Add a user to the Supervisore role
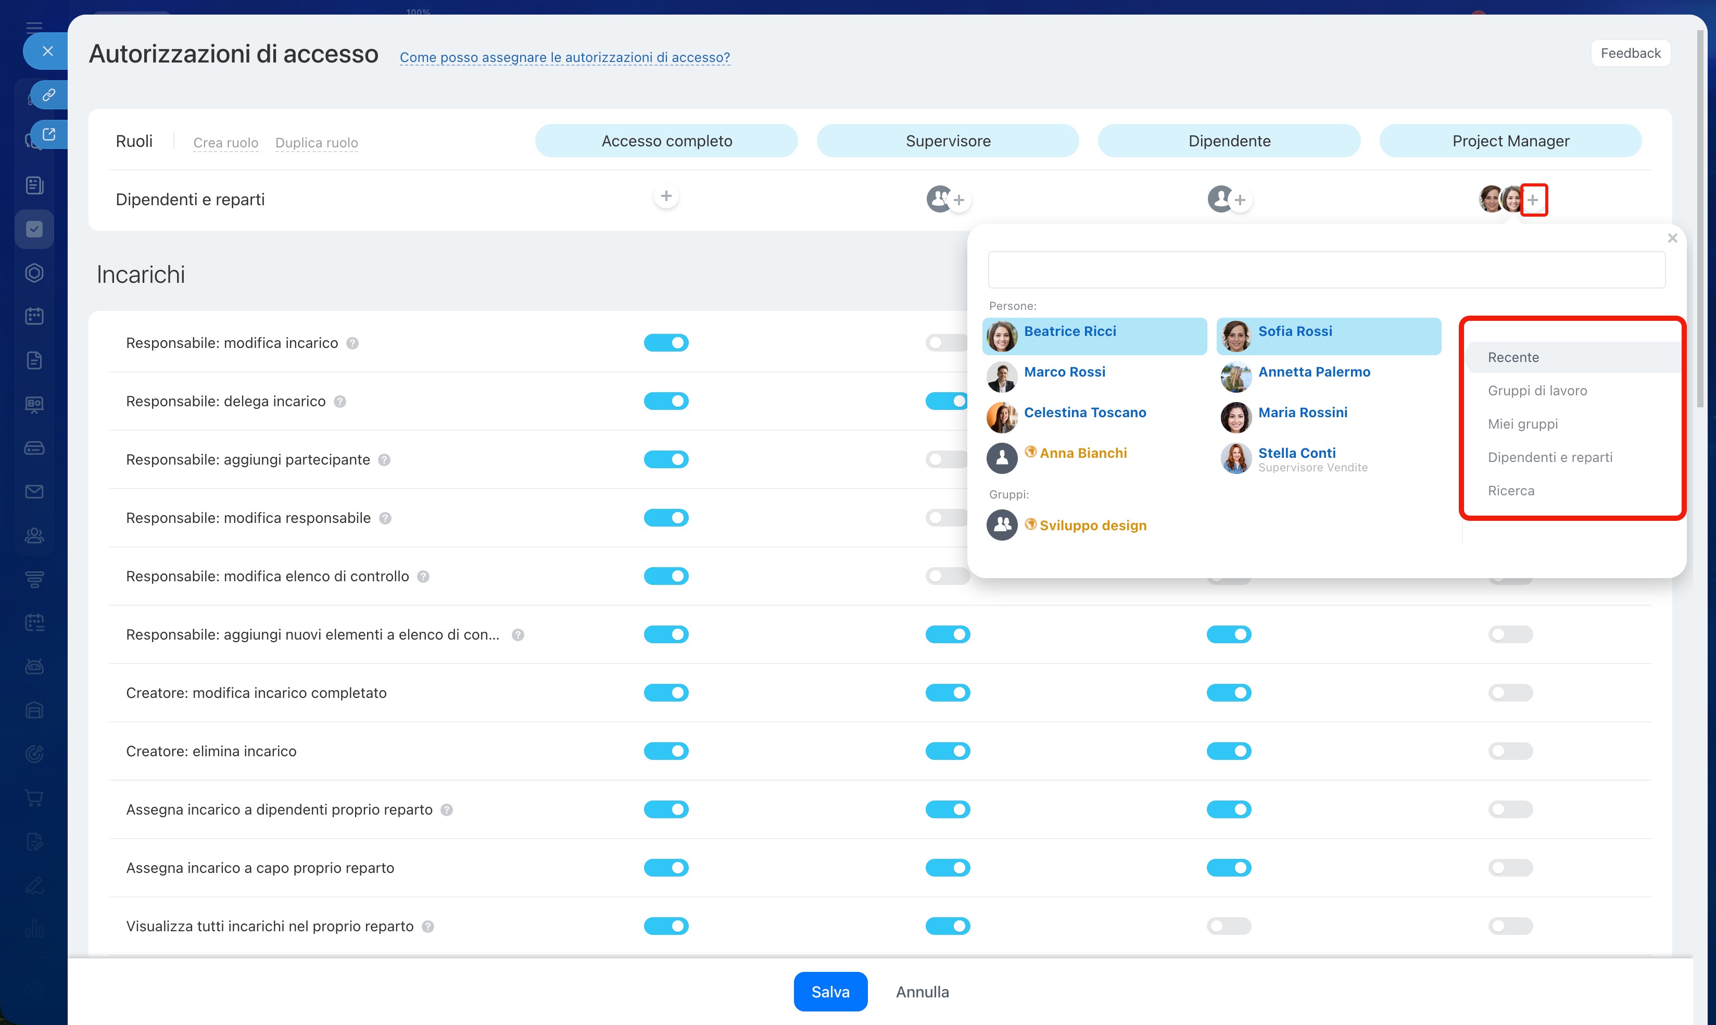Screen dimensions: 1716x1025 pos(959,201)
